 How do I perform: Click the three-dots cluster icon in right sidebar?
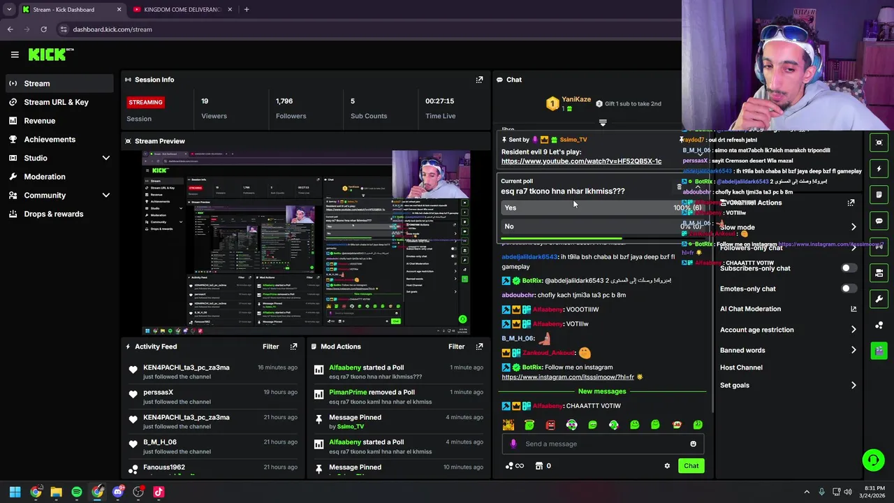(879, 325)
